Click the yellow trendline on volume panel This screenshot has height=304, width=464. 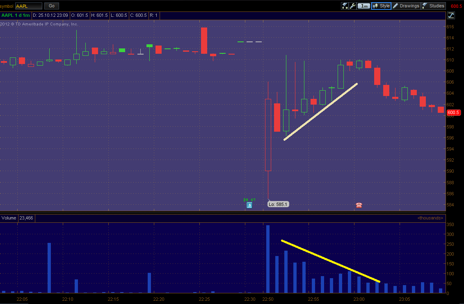[330, 261]
